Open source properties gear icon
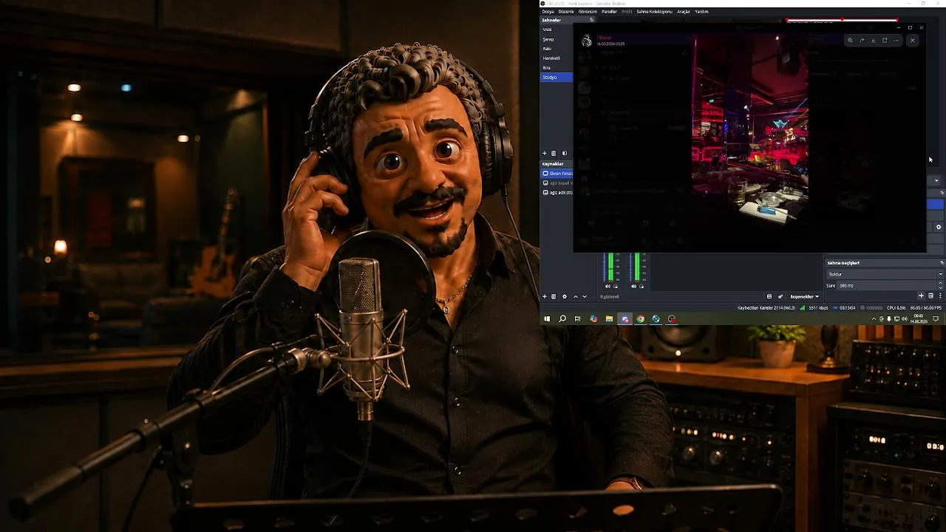 (x=565, y=297)
